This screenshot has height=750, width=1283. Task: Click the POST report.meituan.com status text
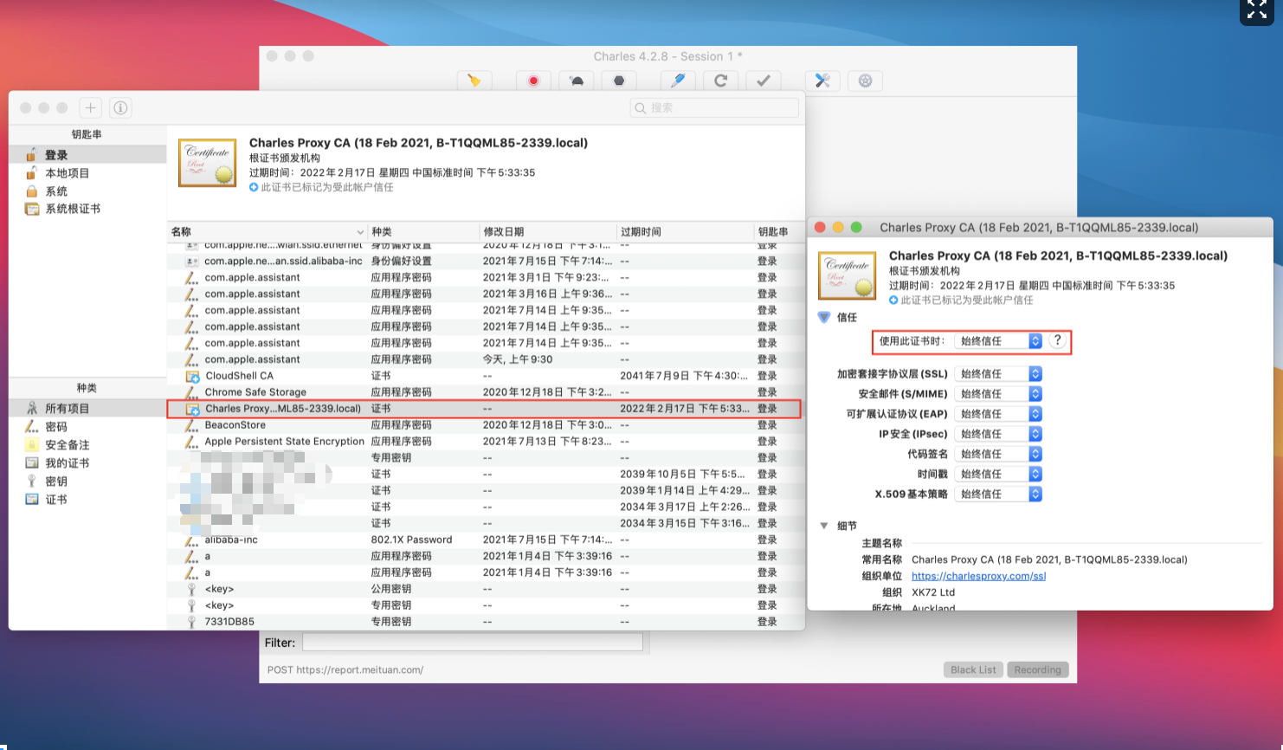pos(345,669)
